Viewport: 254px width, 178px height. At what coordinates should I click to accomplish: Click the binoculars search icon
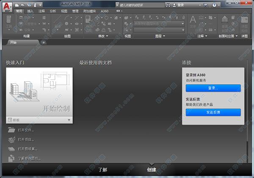168,5
